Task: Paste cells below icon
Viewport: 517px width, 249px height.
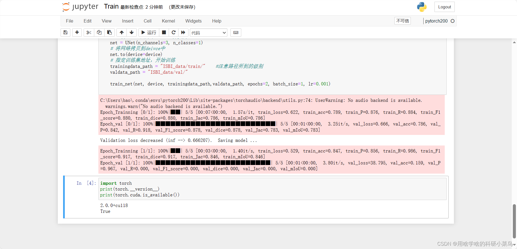Action: (x=110, y=33)
